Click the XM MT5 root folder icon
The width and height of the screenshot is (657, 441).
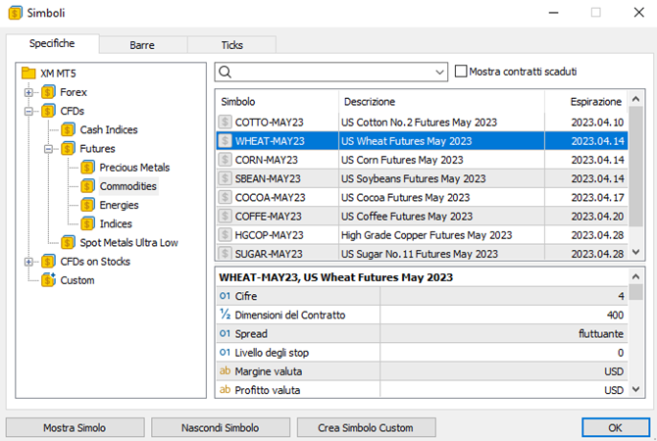(x=28, y=73)
